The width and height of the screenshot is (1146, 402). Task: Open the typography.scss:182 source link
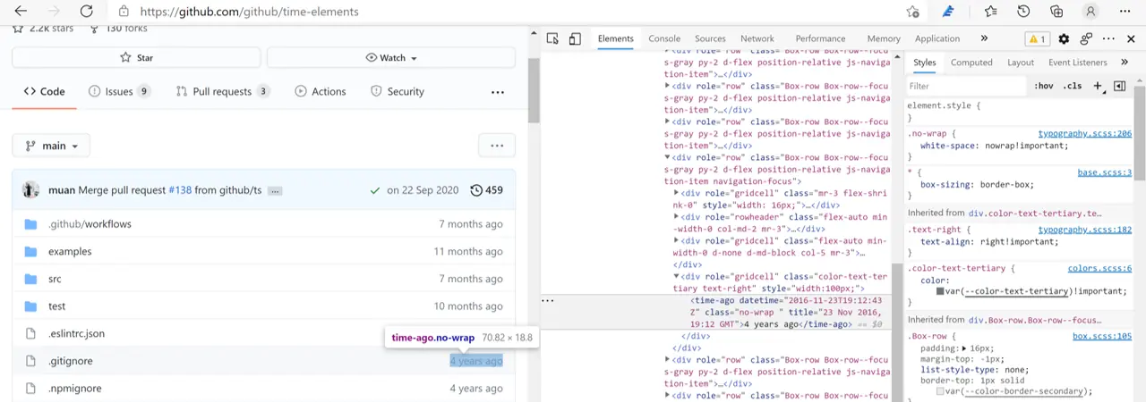1085,230
